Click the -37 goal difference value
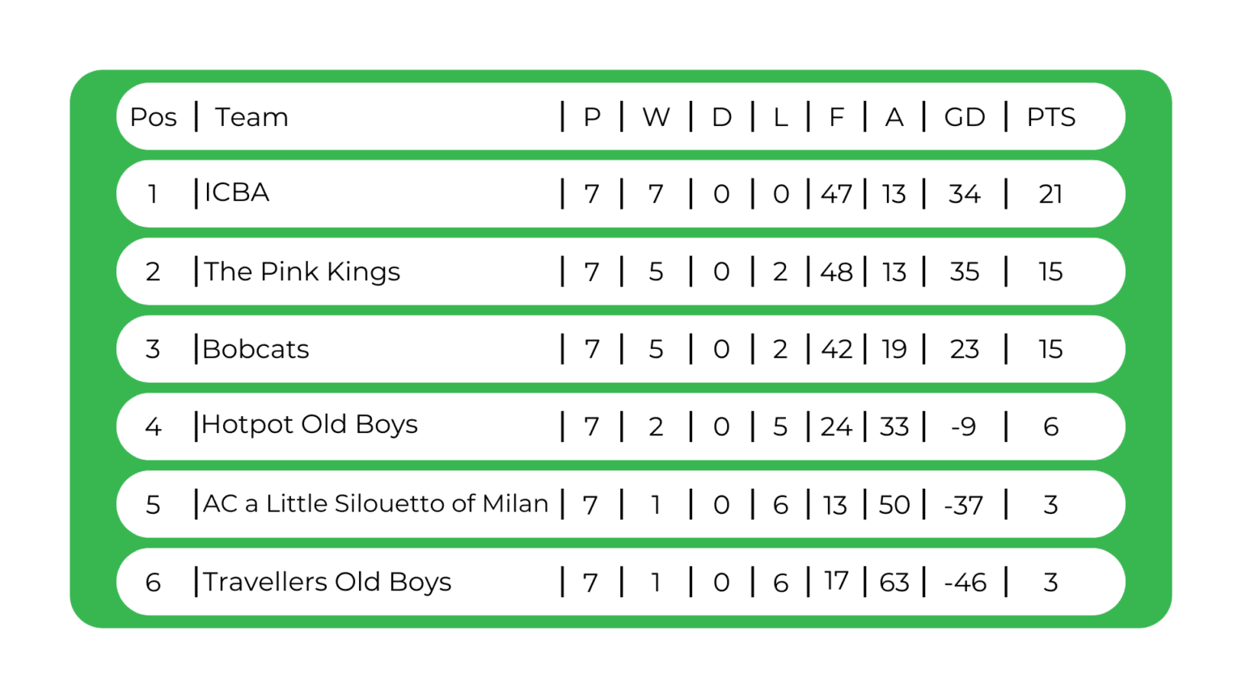1242x698 pixels. (964, 506)
